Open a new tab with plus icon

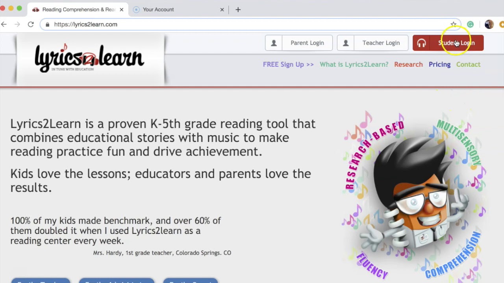click(238, 9)
